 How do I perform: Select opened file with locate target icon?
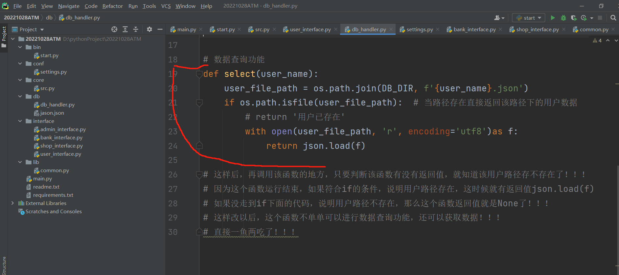tap(114, 29)
